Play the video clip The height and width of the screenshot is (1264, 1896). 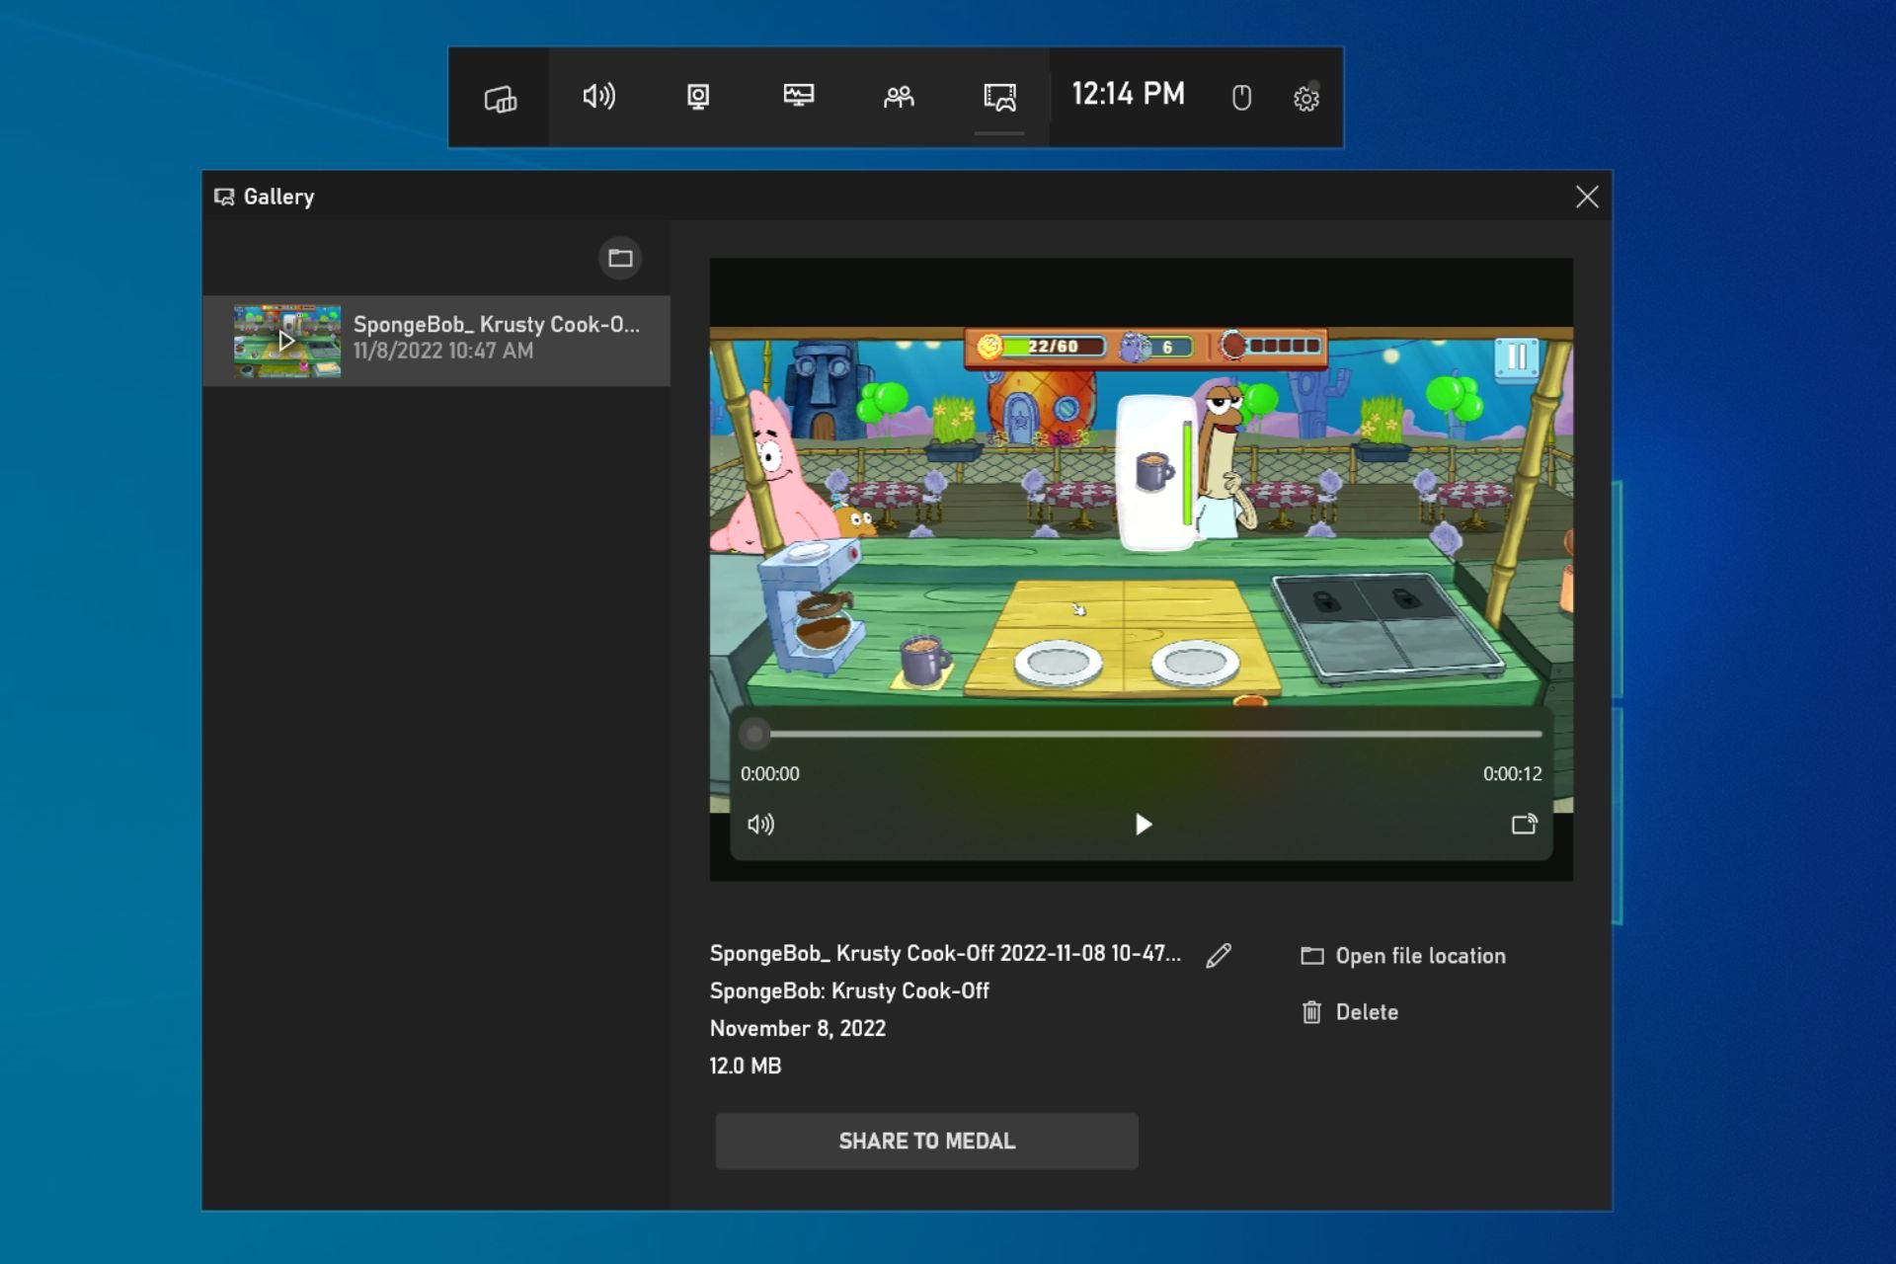click(1143, 825)
